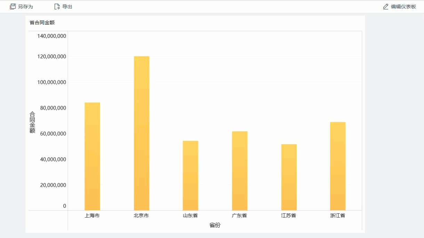424x238 pixels.
Task: Click the 北京市 x-axis label
Action: 141,215
